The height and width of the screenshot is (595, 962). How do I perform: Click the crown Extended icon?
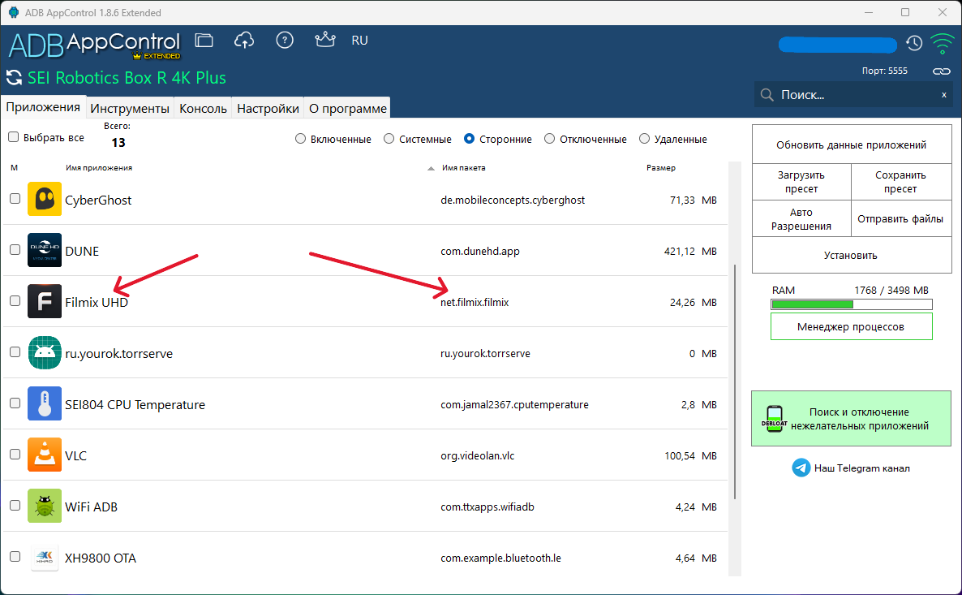click(325, 40)
